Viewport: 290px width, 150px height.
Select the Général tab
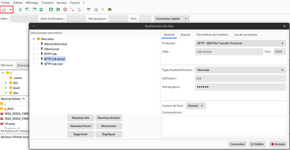tap(169, 34)
